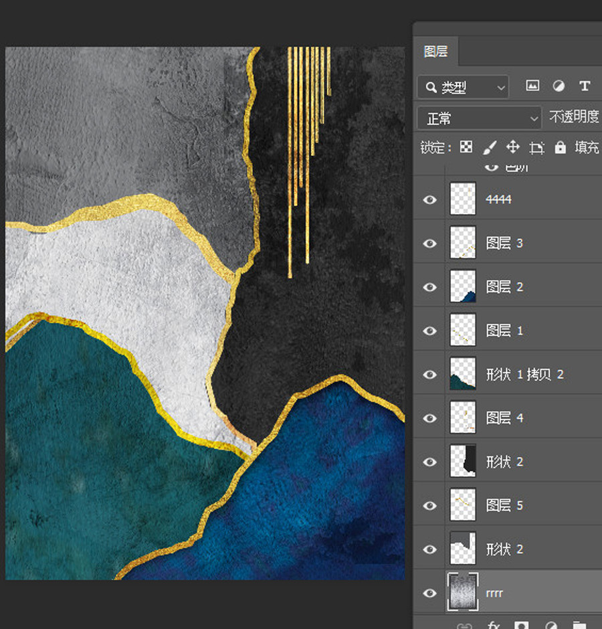Hide the 形状 2 layer just below 图层 4
602x629 pixels.
[x=429, y=462]
